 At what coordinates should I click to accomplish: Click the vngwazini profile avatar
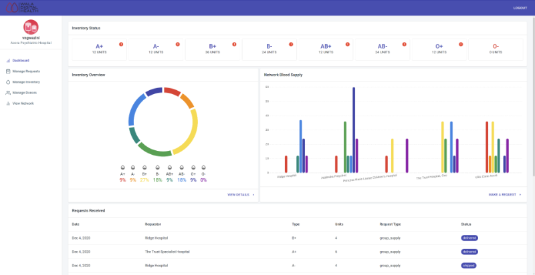[31, 26]
